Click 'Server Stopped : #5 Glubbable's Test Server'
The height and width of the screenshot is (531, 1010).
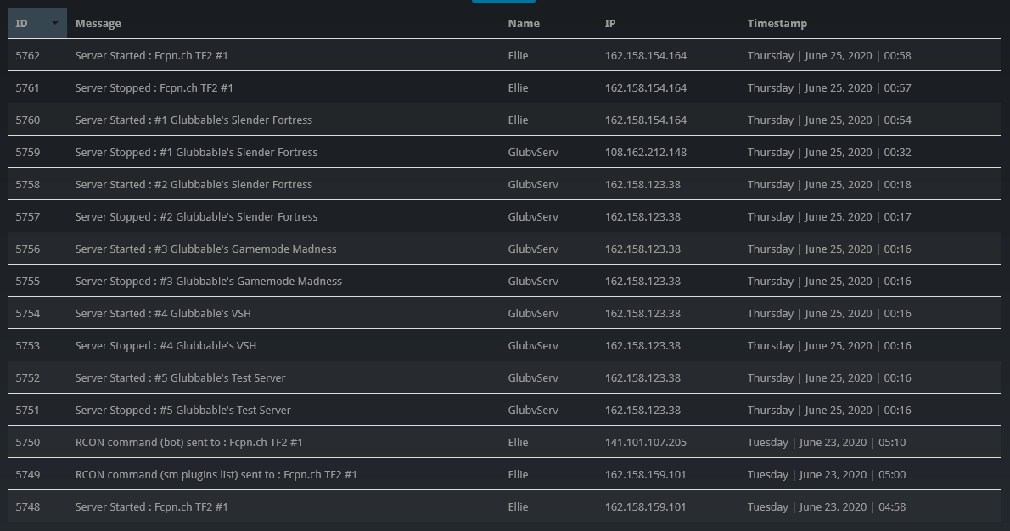point(183,410)
